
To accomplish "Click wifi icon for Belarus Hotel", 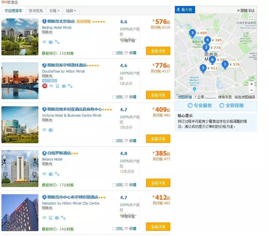I will 44,174.
